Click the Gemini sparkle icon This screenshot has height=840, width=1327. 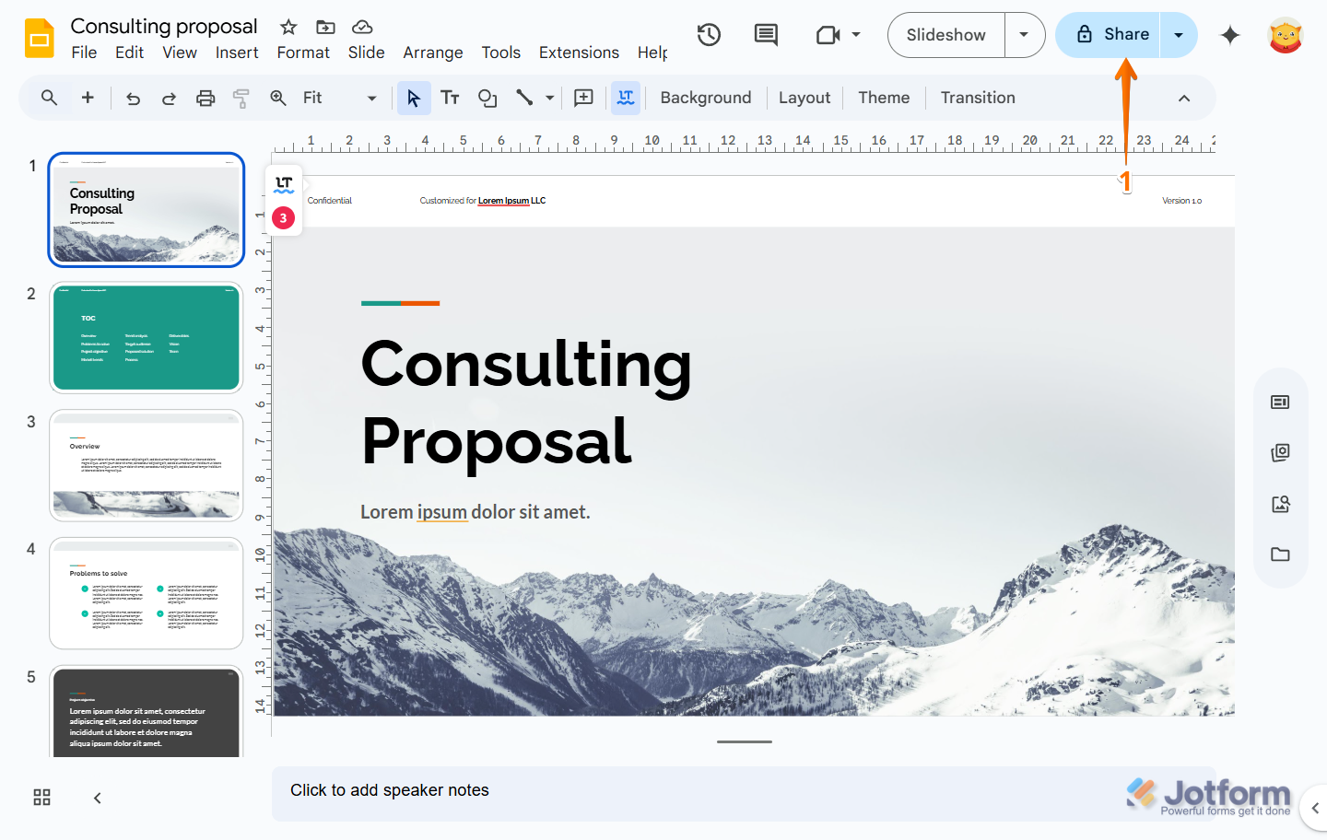(x=1229, y=35)
